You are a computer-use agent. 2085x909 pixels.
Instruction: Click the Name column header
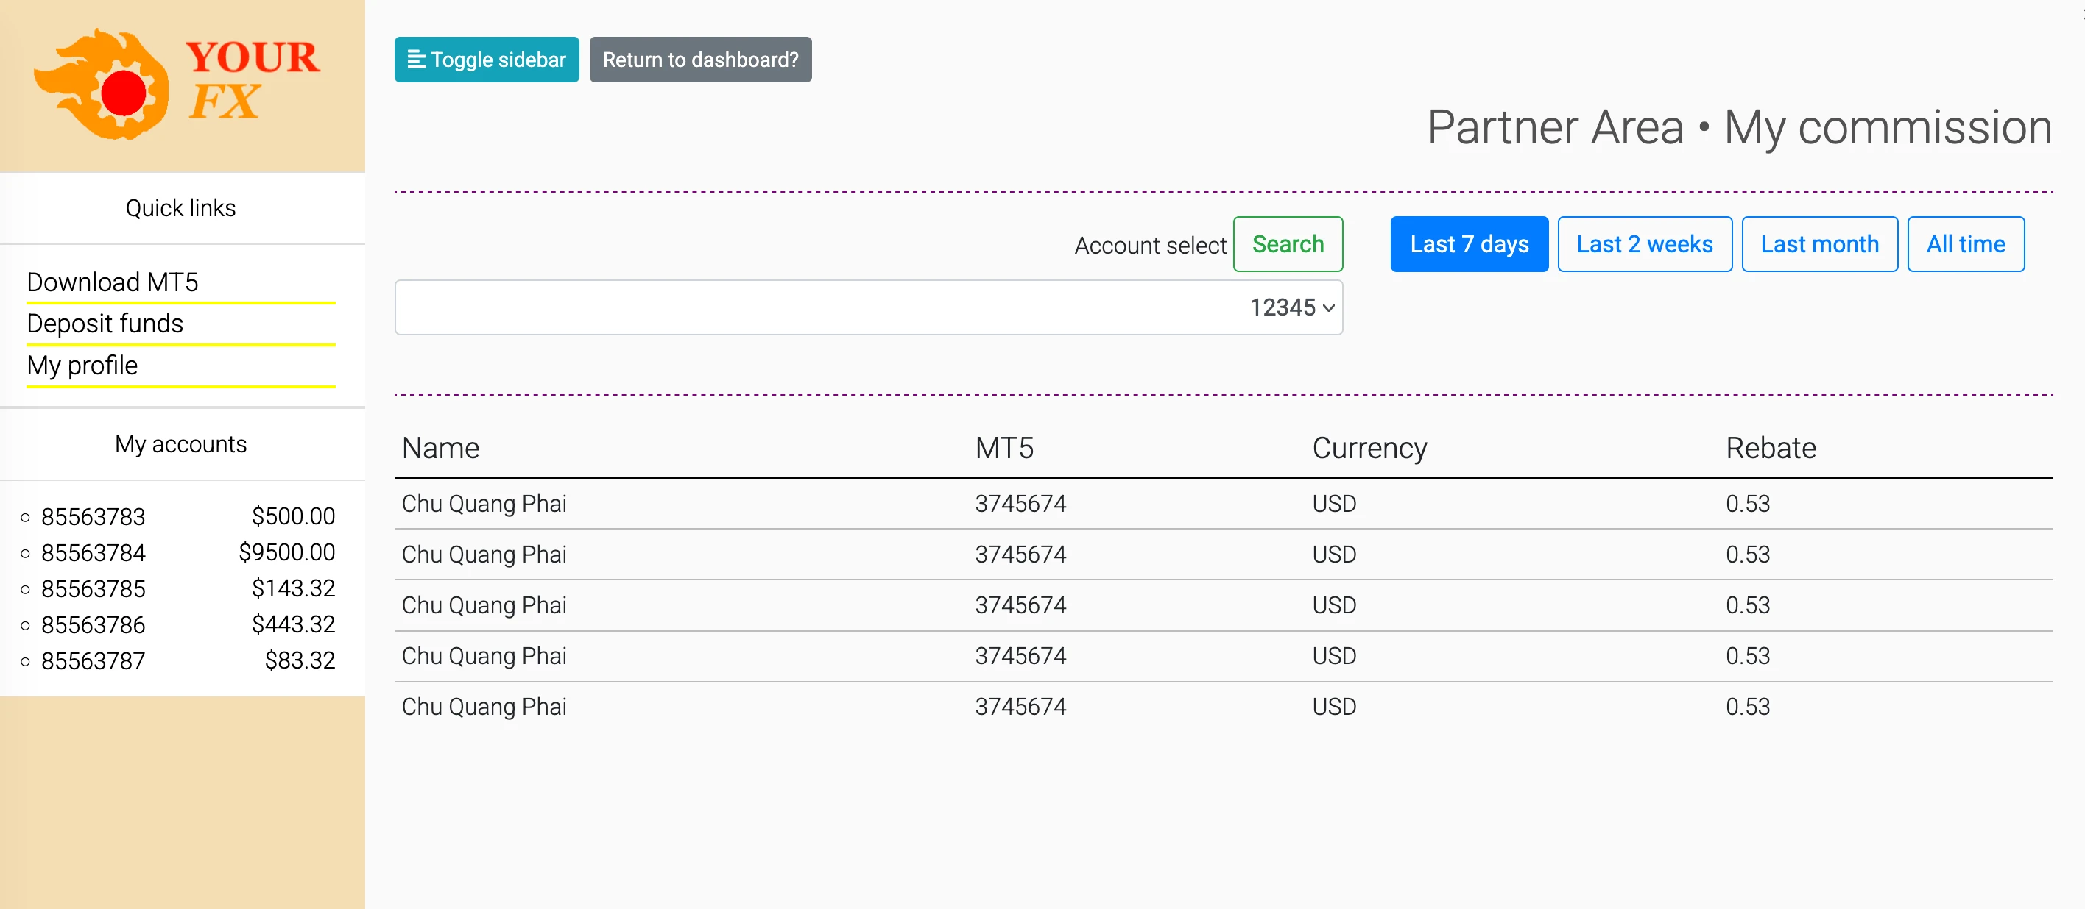tap(440, 448)
